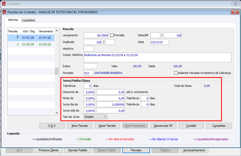
Task: Click the Vcto. Orig column header
Action: (29, 31)
